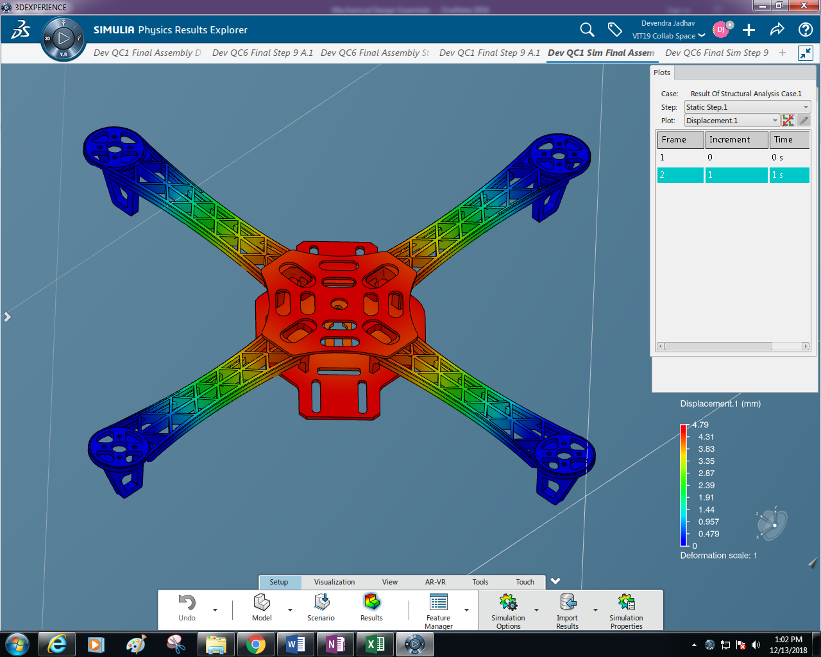Sort by Increment column header
This screenshot has height=657, width=821.
(736, 140)
